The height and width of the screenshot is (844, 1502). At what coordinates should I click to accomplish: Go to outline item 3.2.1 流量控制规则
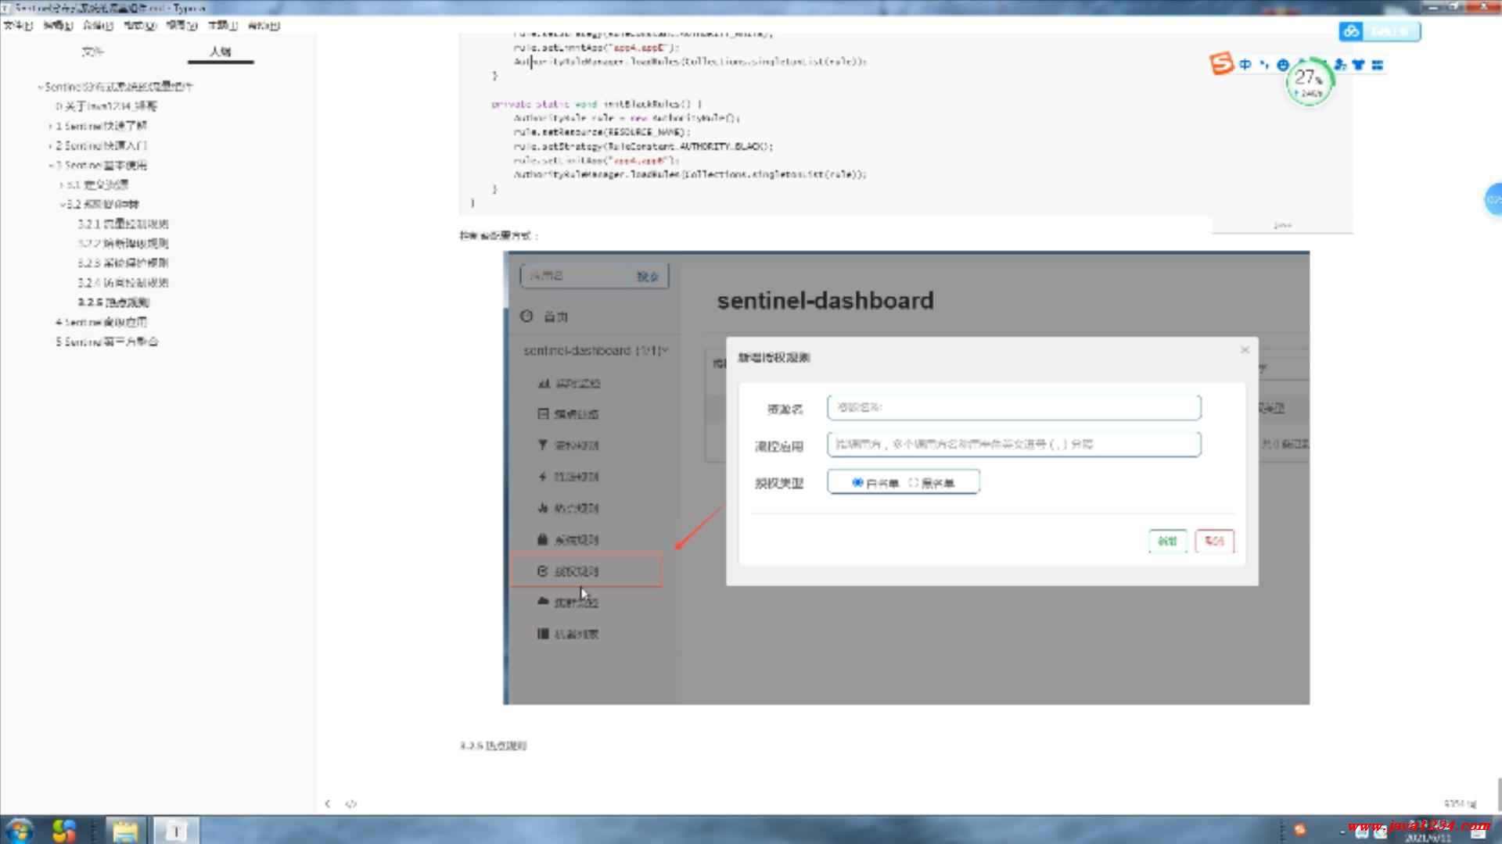[x=123, y=224]
